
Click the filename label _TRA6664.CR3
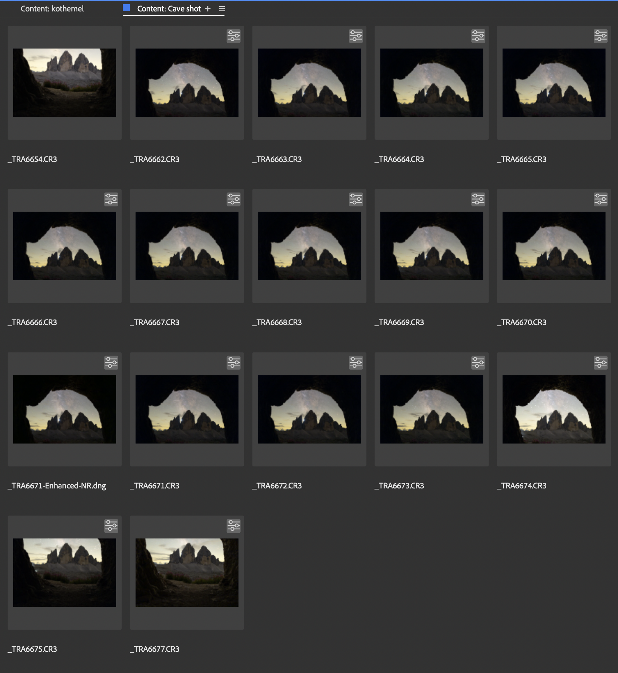tap(400, 159)
